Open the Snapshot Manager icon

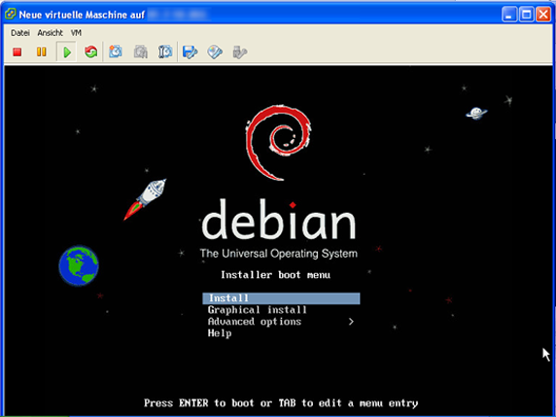pos(165,52)
